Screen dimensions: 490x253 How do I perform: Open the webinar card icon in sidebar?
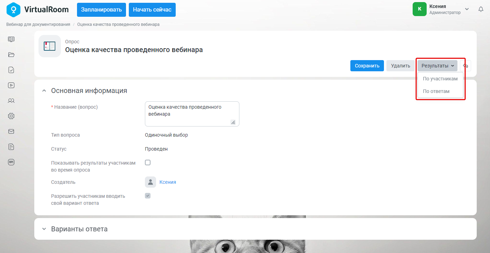click(11, 39)
